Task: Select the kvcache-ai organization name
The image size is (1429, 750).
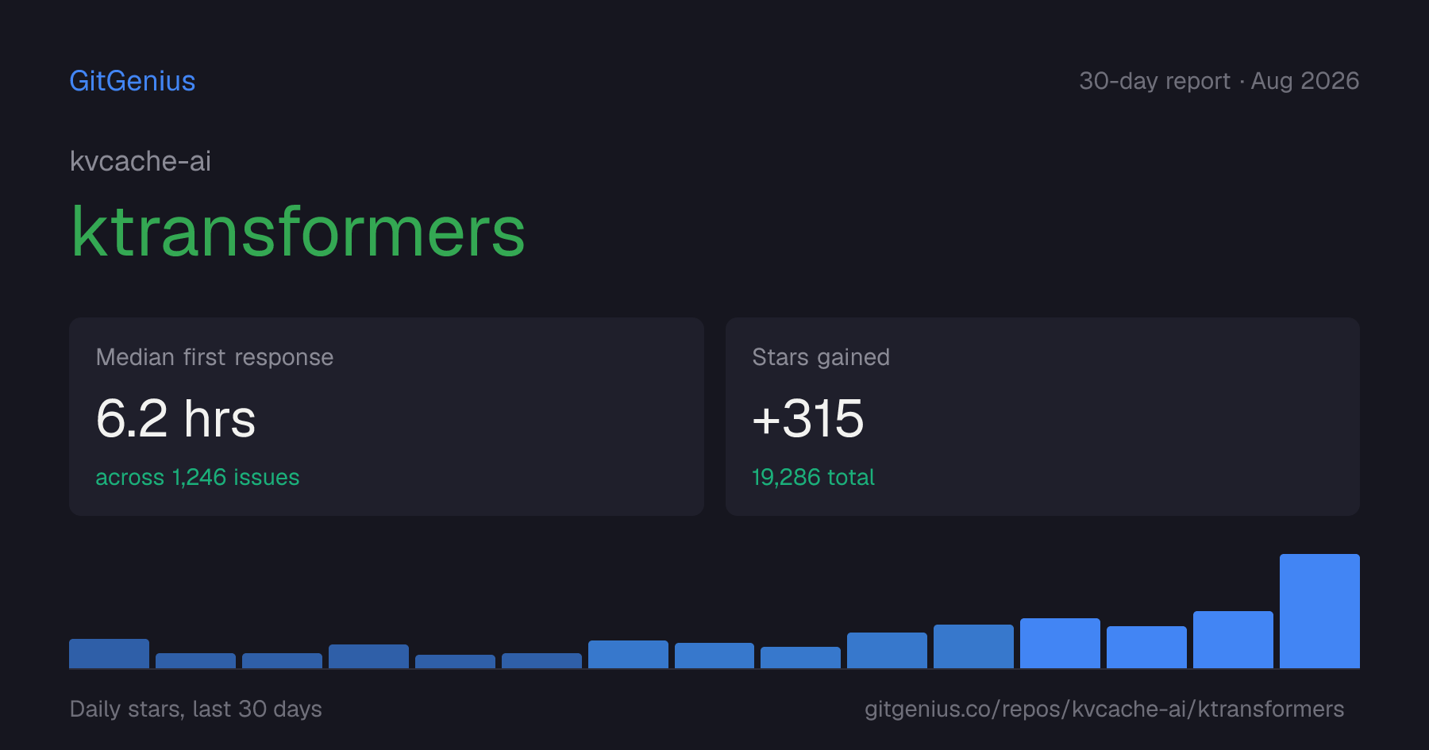Action: pos(141,161)
